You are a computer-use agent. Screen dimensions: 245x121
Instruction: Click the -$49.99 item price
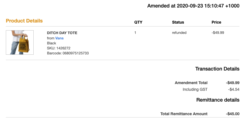click(218, 32)
